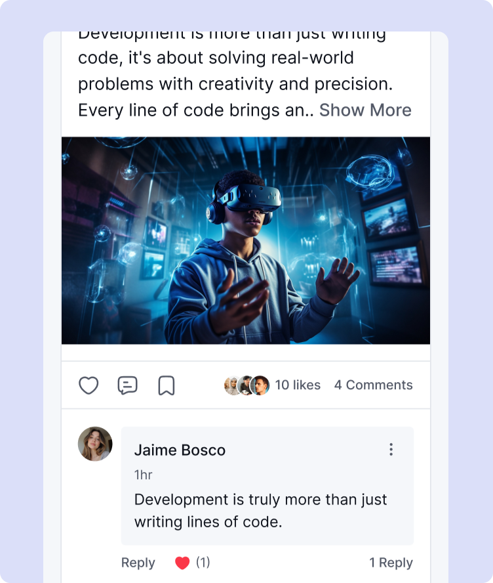Image resolution: width=493 pixels, height=583 pixels.
Task: Expand the 1 Reply thread
Action: tap(391, 563)
